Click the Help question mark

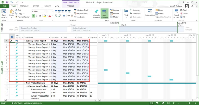pos(183,2)
